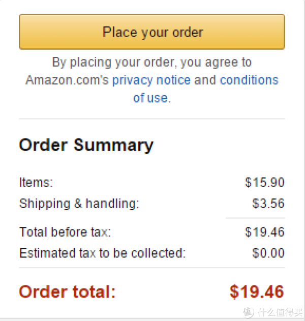Image resolution: width=305 pixels, height=321 pixels.
Task: Click the round watermark logo icon
Action: 249,312
